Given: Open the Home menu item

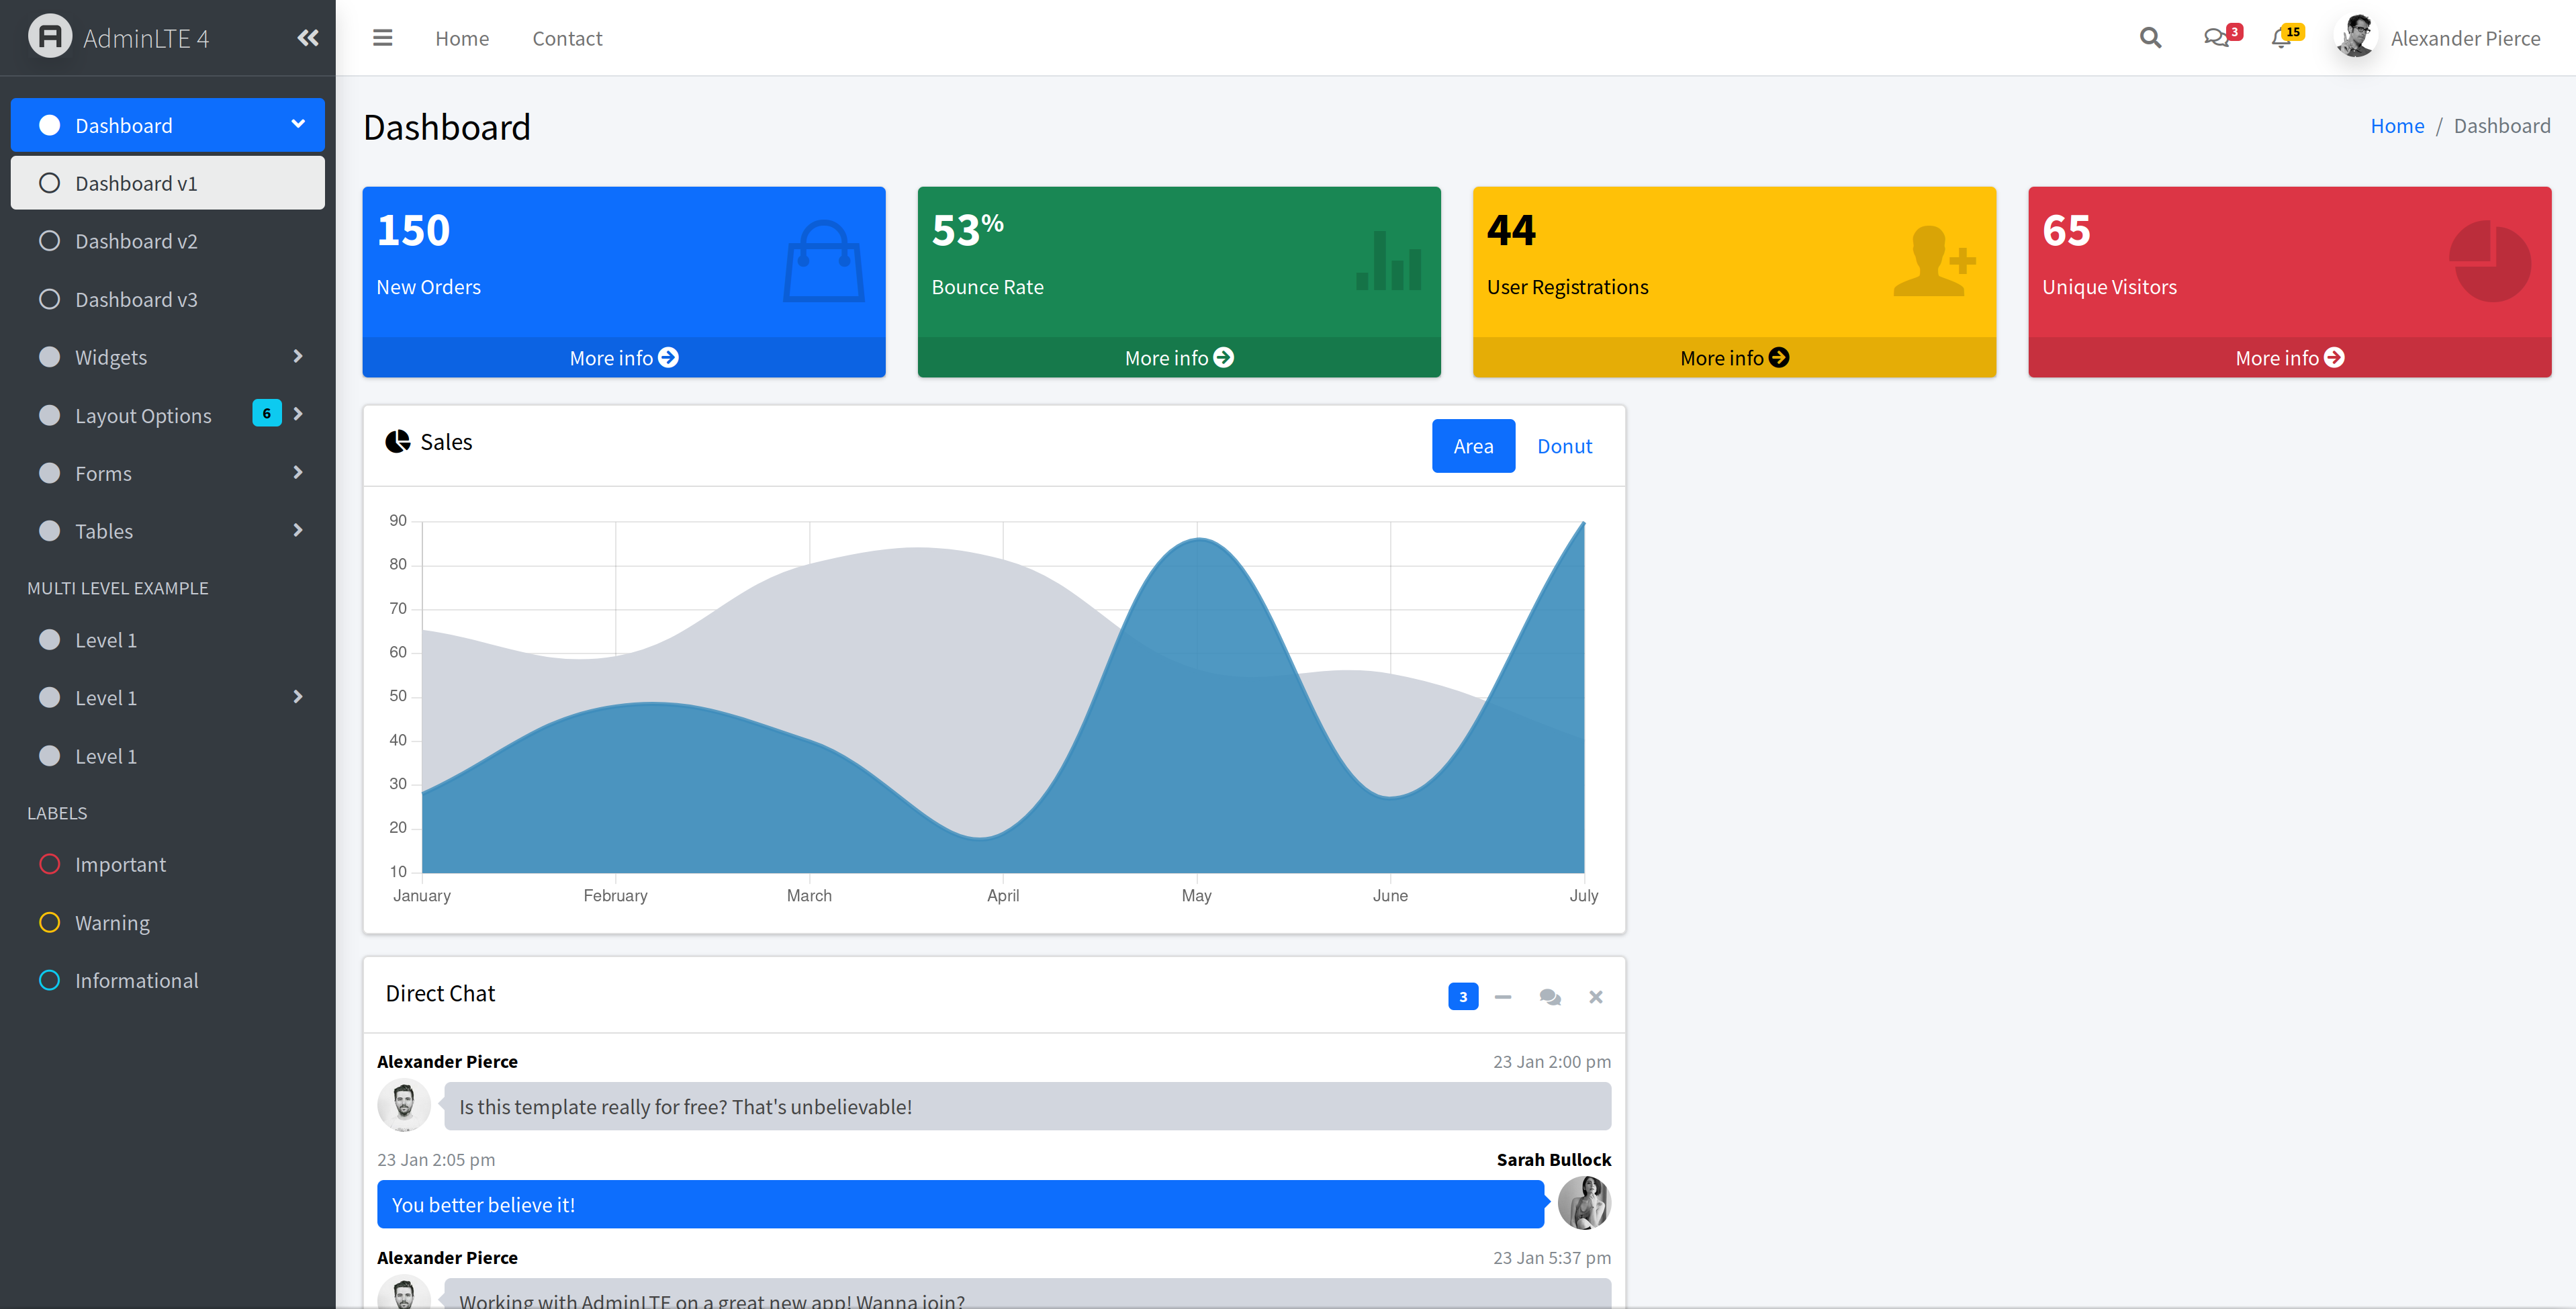Looking at the screenshot, I should 461,37.
